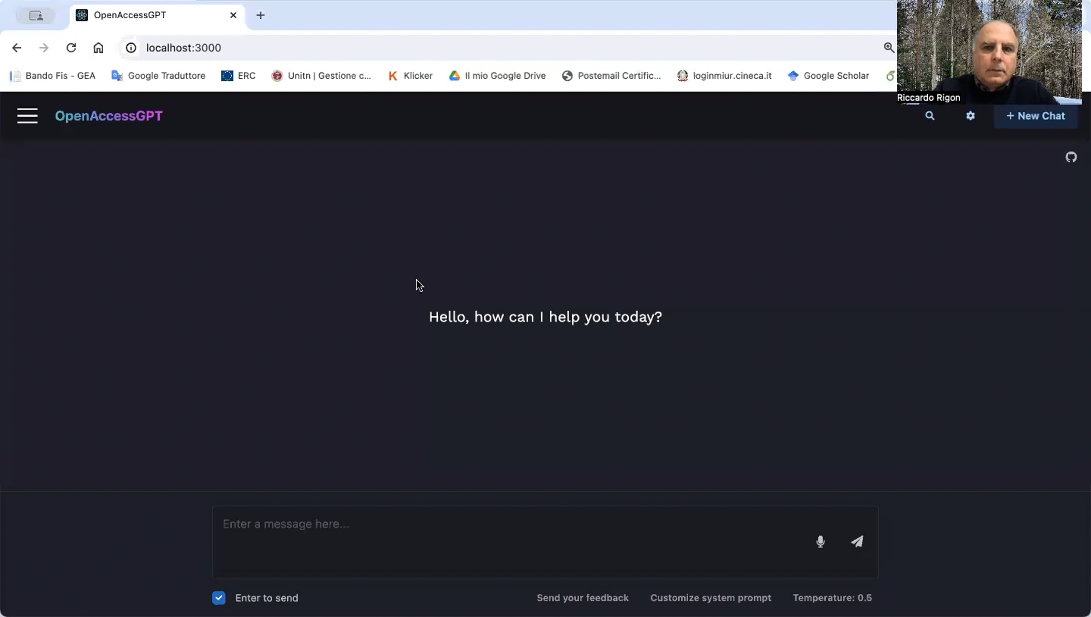1091x617 pixels.
Task: Start voice input with microphone icon
Action: [820, 542]
